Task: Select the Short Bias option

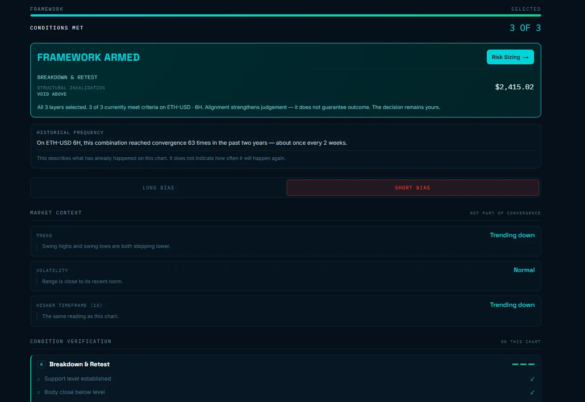Action: [413, 188]
